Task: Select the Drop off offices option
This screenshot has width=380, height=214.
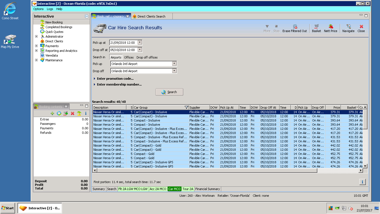Action: point(147,57)
